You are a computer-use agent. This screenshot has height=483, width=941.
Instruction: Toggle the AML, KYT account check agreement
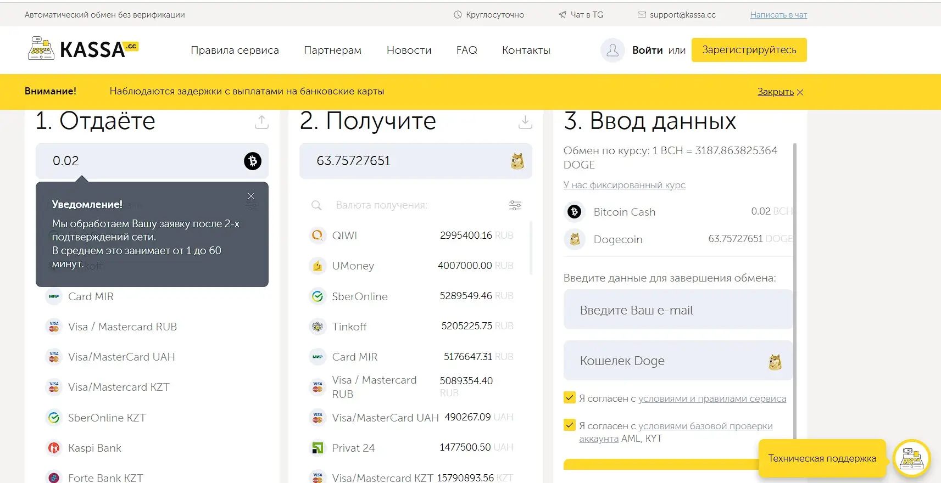pos(570,425)
